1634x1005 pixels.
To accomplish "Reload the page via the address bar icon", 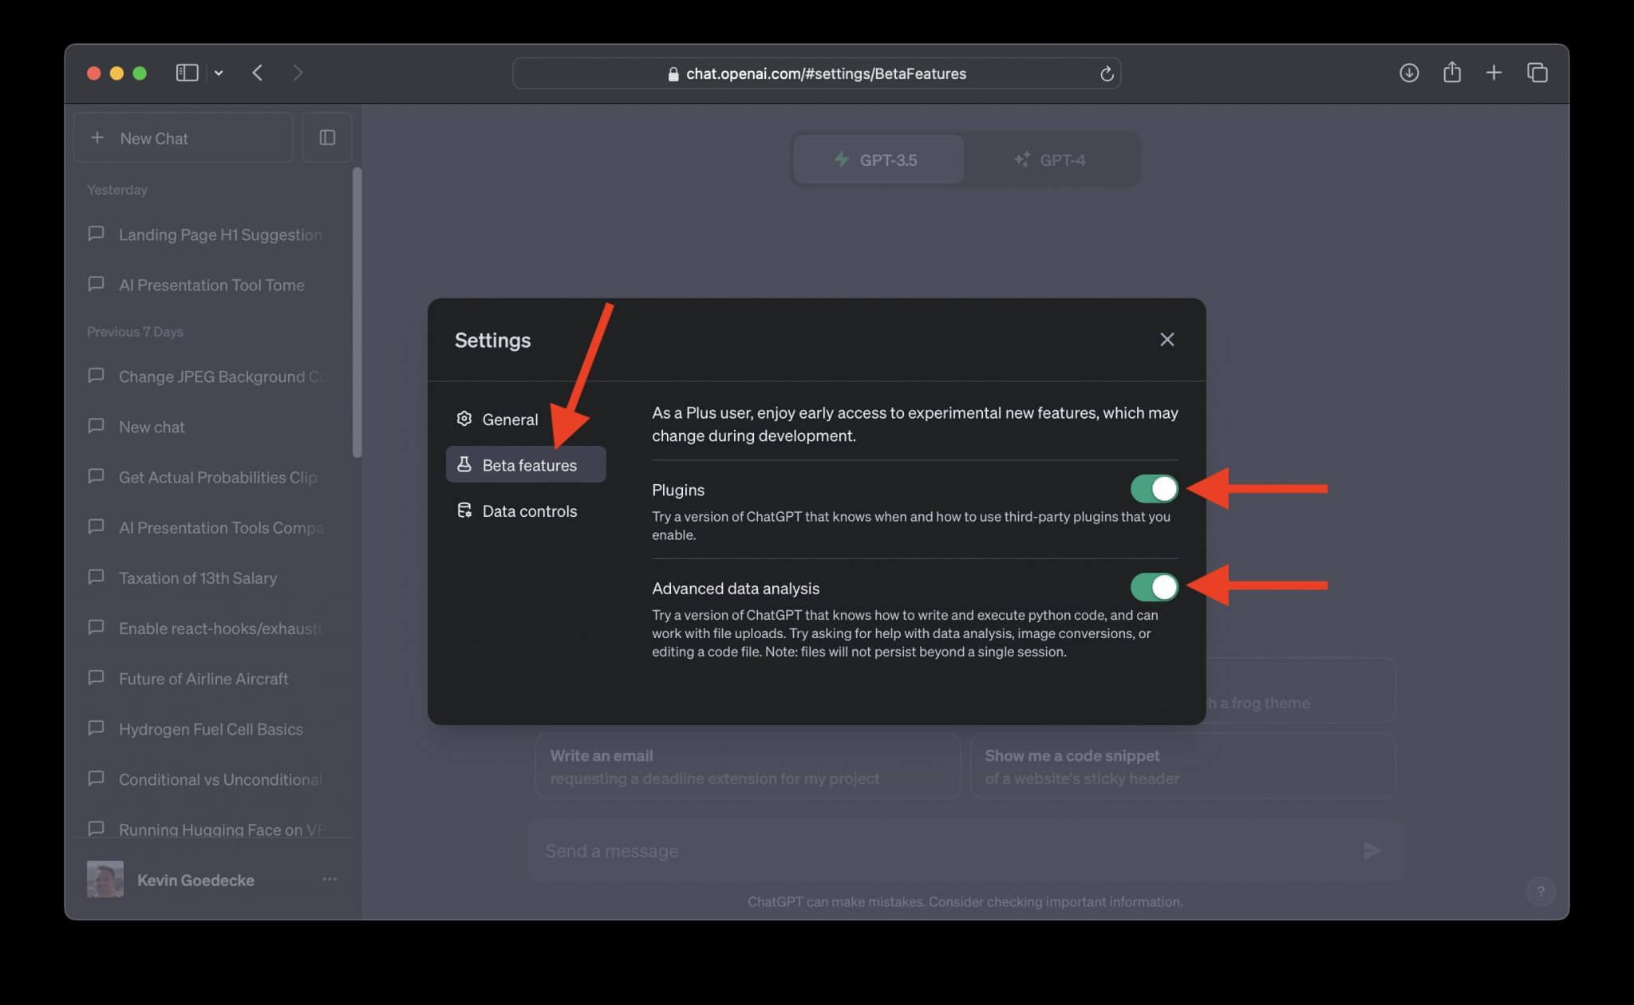I will [x=1107, y=73].
